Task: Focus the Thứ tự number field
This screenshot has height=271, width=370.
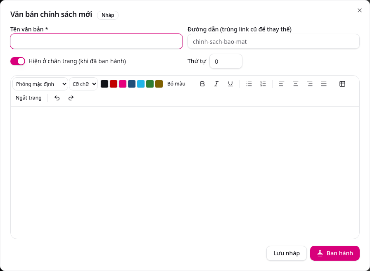Action: click(x=226, y=62)
